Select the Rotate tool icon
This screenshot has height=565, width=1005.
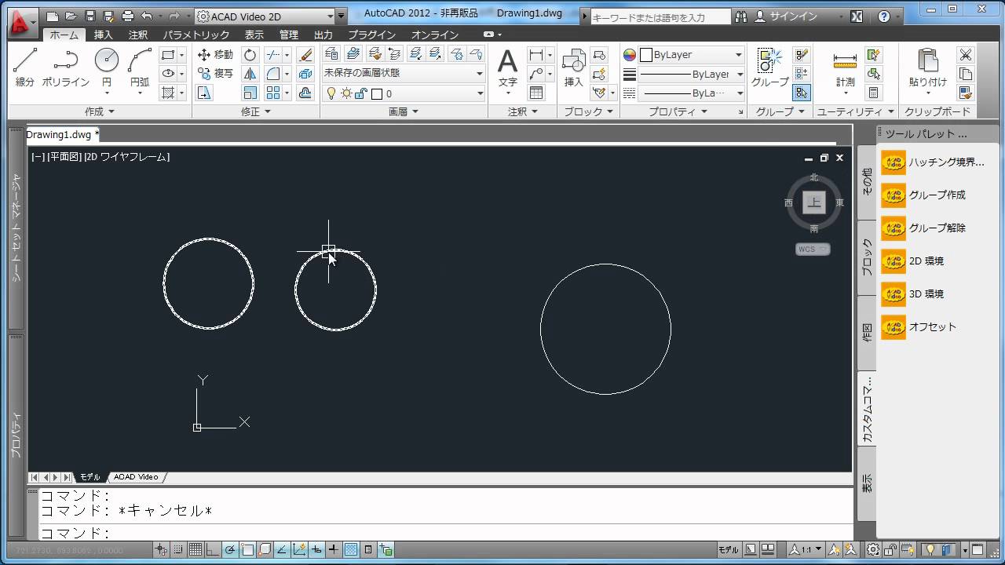tap(250, 55)
